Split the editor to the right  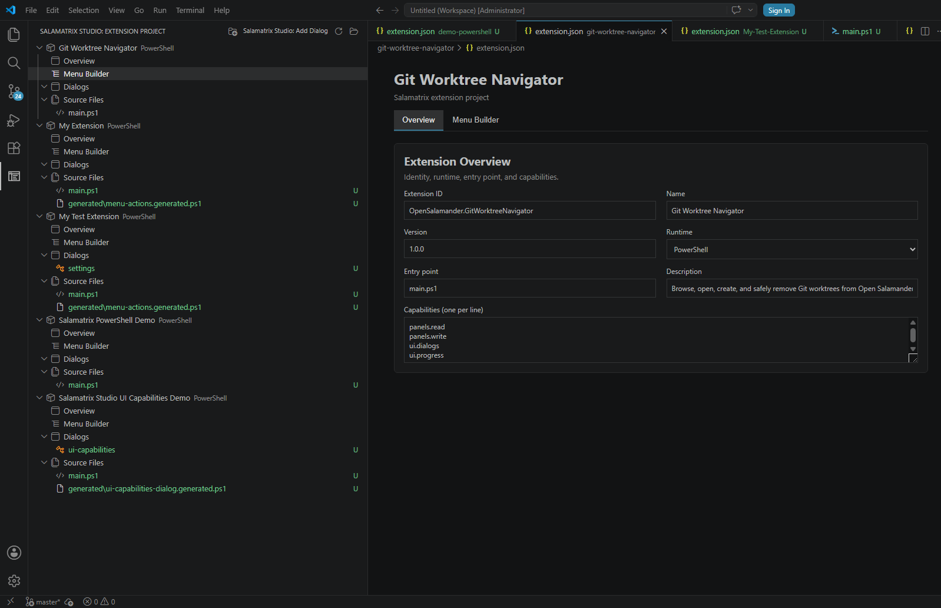pos(925,31)
